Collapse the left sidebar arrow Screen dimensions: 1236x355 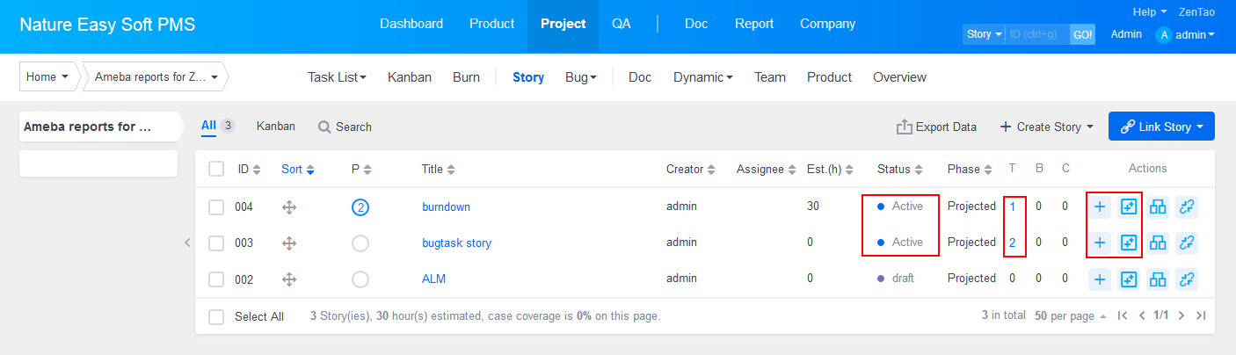[187, 243]
